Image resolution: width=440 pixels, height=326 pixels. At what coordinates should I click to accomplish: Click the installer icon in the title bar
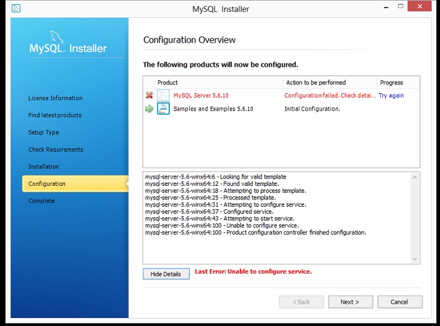tap(16, 8)
